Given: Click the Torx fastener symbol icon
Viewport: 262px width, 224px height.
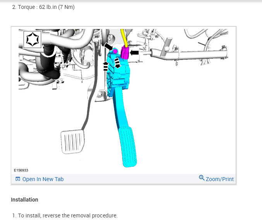Looking at the screenshot, I should [33, 39].
